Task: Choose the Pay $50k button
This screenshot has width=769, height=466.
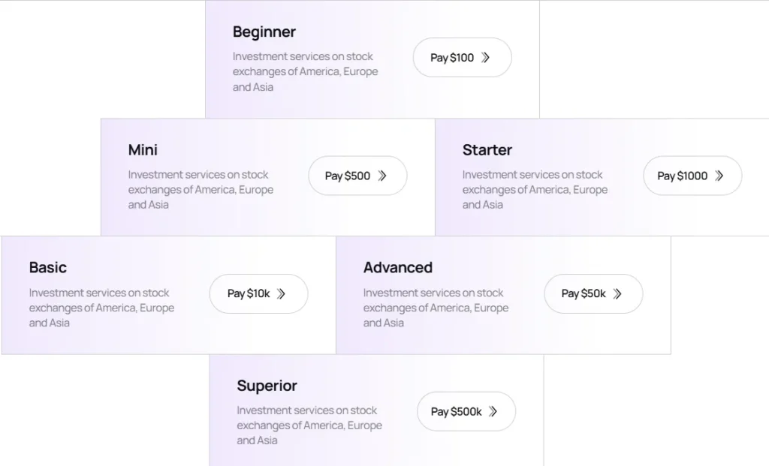Action: click(593, 293)
